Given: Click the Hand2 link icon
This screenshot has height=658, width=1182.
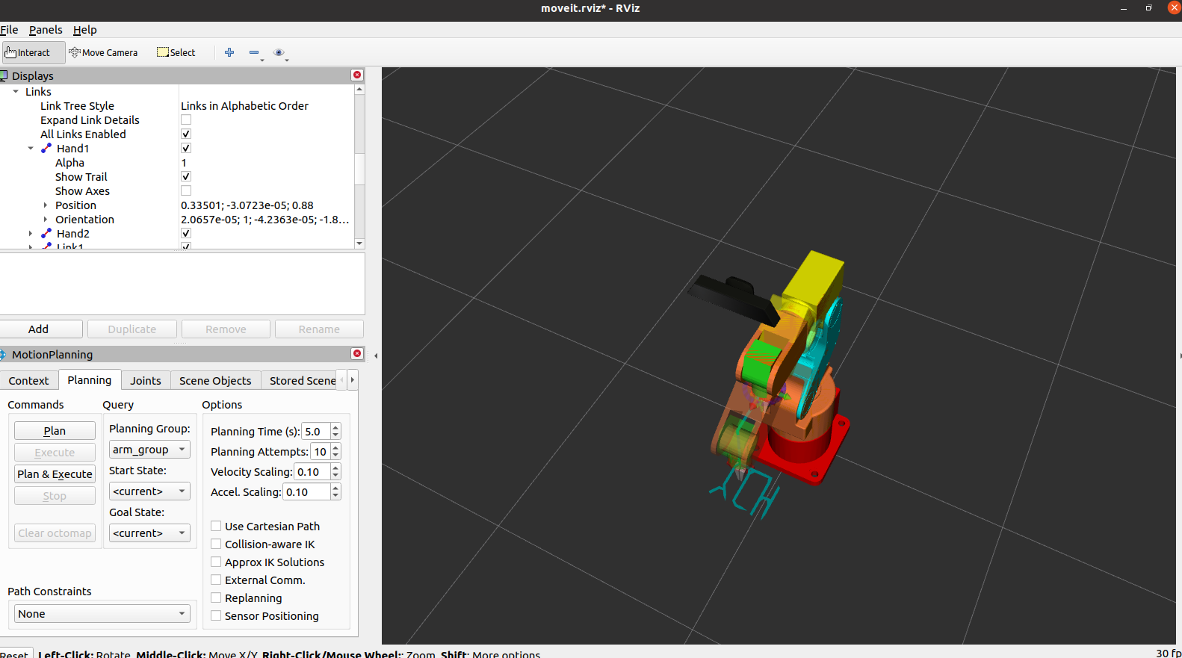Looking at the screenshot, I should (x=46, y=234).
